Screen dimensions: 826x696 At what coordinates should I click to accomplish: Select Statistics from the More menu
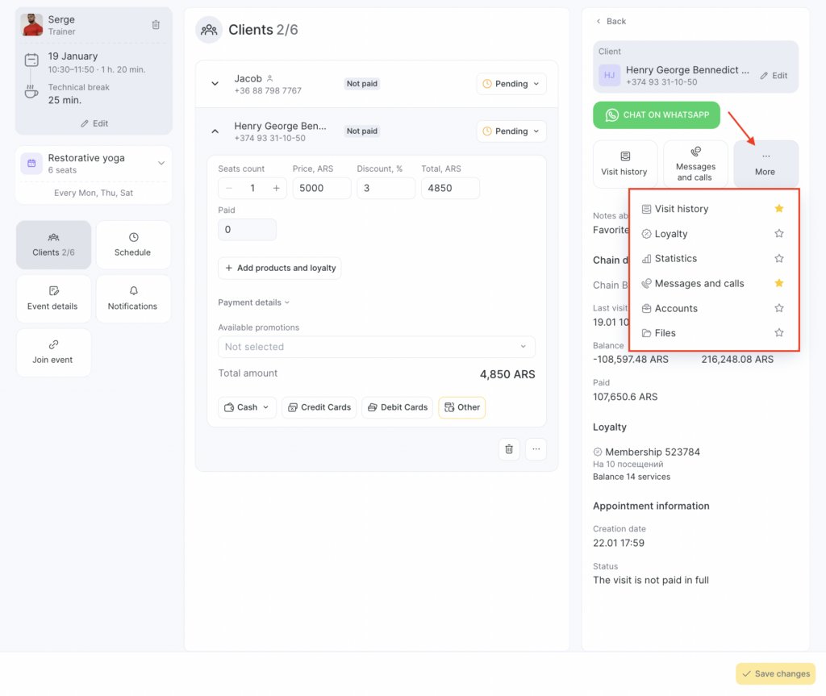click(675, 259)
